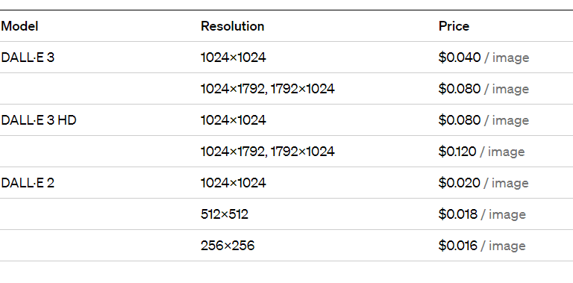
Task: Click the $0.018 / image price
Action: (482, 214)
